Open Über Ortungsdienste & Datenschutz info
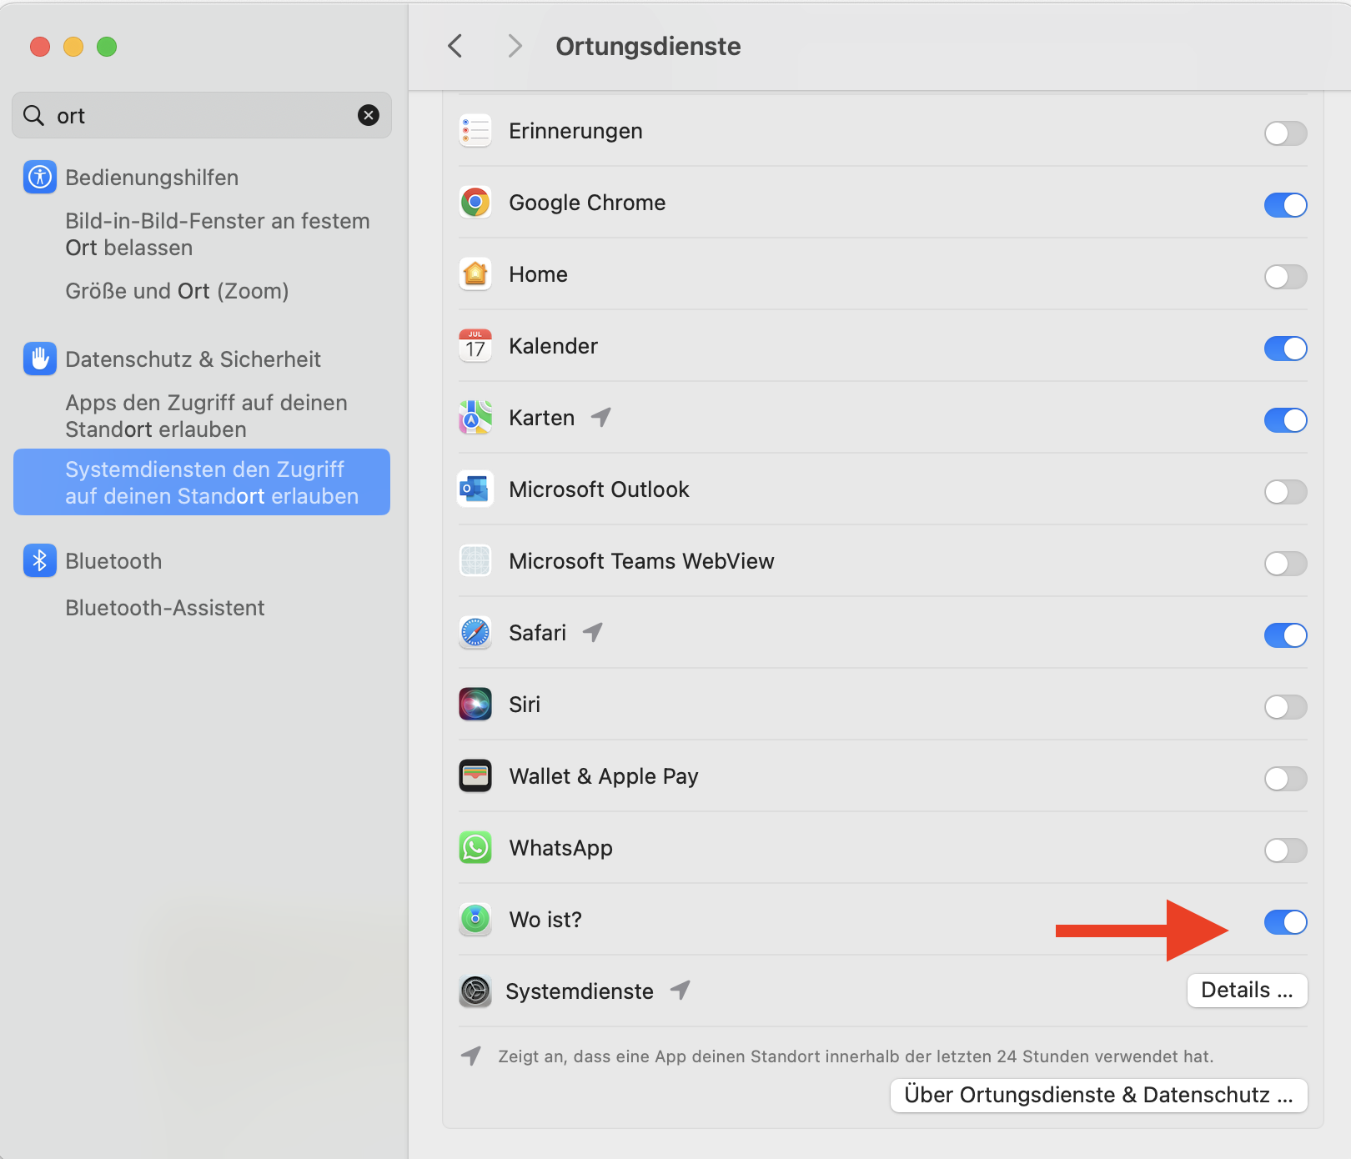This screenshot has height=1159, width=1351. [1097, 1095]
